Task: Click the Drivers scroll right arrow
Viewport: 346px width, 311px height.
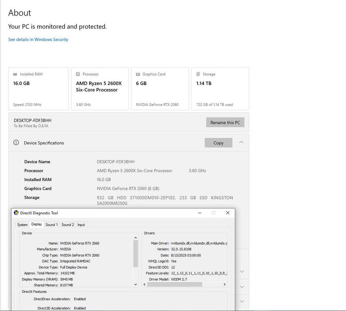Action: (225, 284)
